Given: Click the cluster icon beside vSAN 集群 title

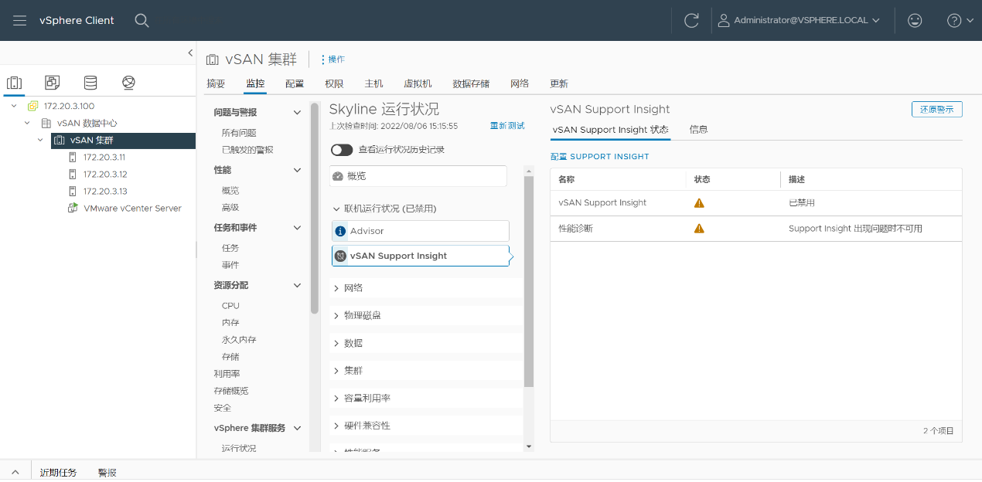Looking at the screenshot, I should [x=213, y=59].
